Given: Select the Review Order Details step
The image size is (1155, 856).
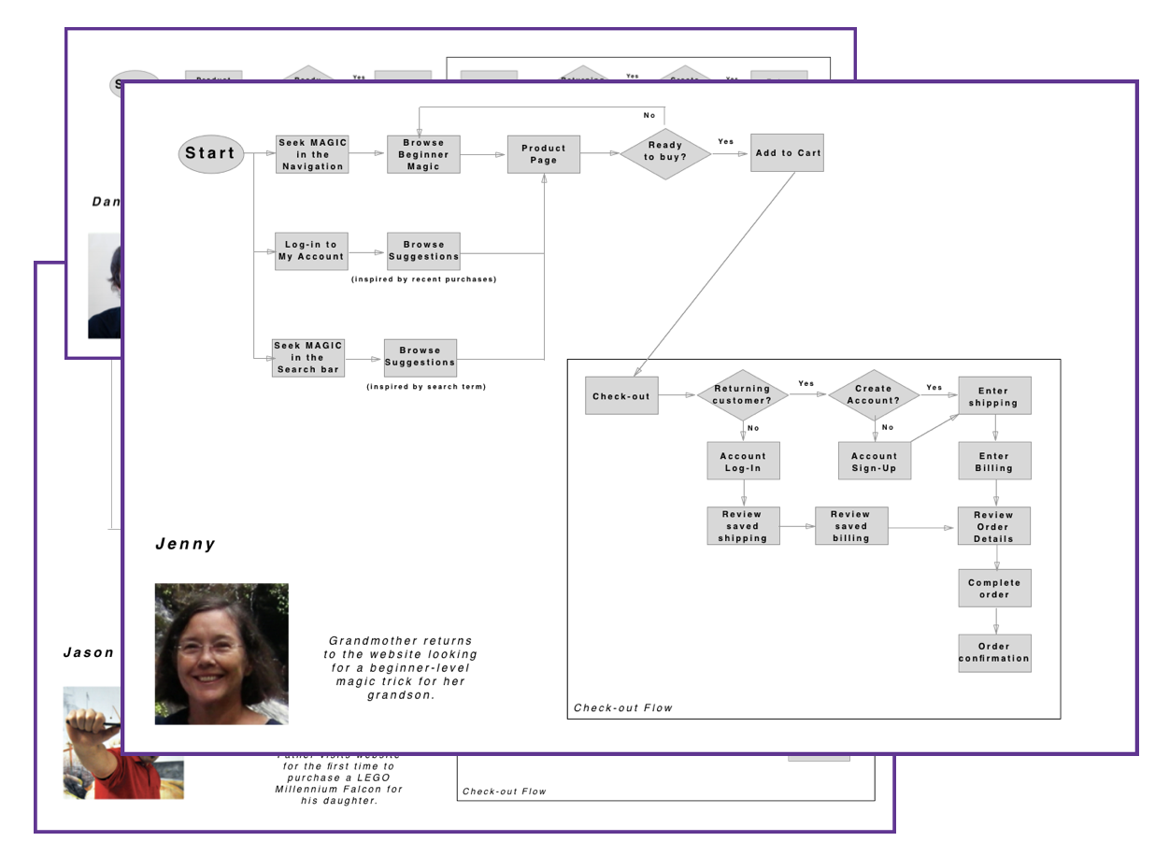Looking at the screenshot, I should pos(994,527).
